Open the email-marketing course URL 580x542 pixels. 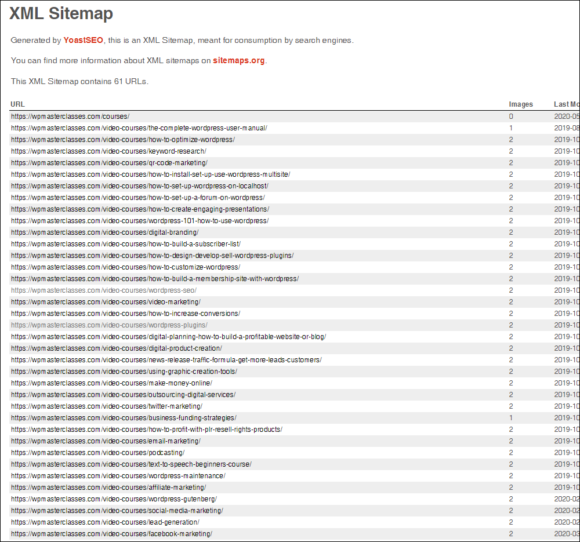106,441
